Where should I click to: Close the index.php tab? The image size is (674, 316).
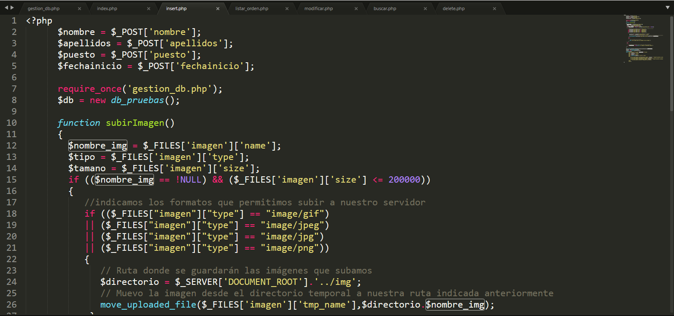tap(148, 8)
